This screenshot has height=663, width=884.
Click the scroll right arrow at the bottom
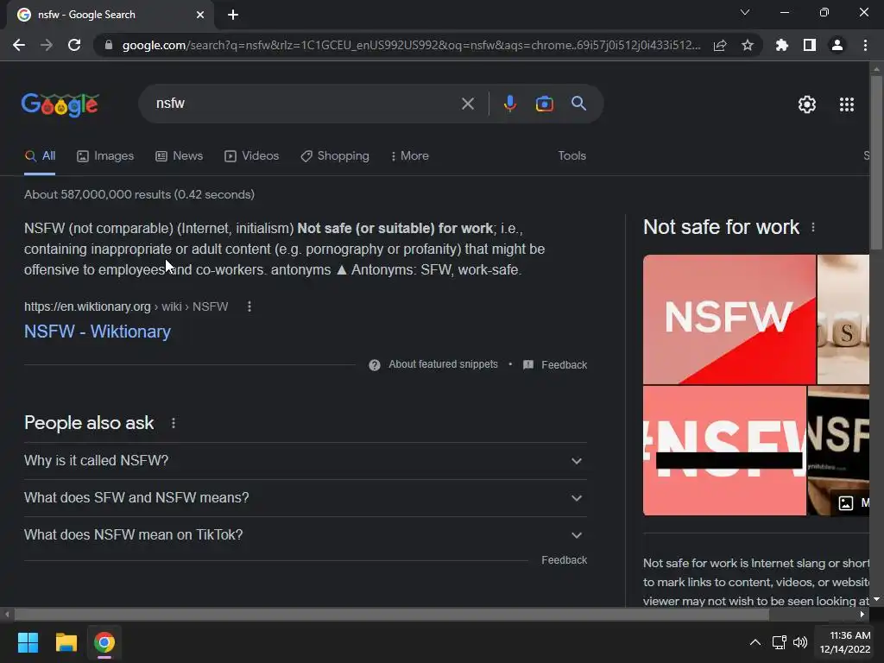tap(862, 615)
